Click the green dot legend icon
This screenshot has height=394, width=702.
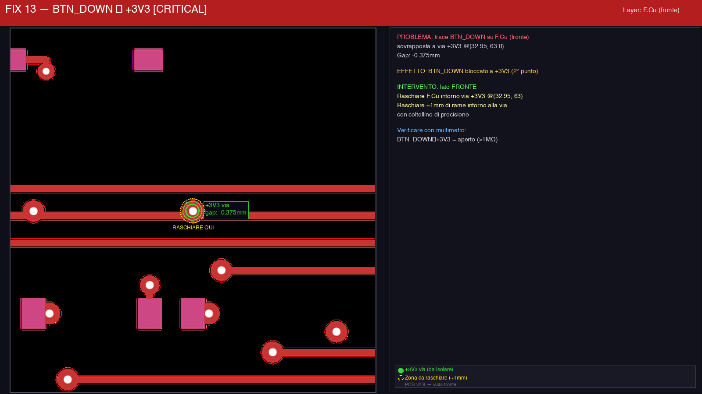pyautogui.click(x=401, y=370)
